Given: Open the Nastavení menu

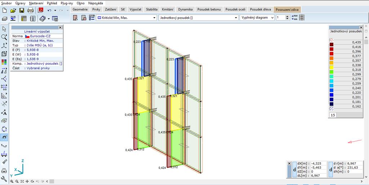Looking at the screenshot, I should 36,3.
